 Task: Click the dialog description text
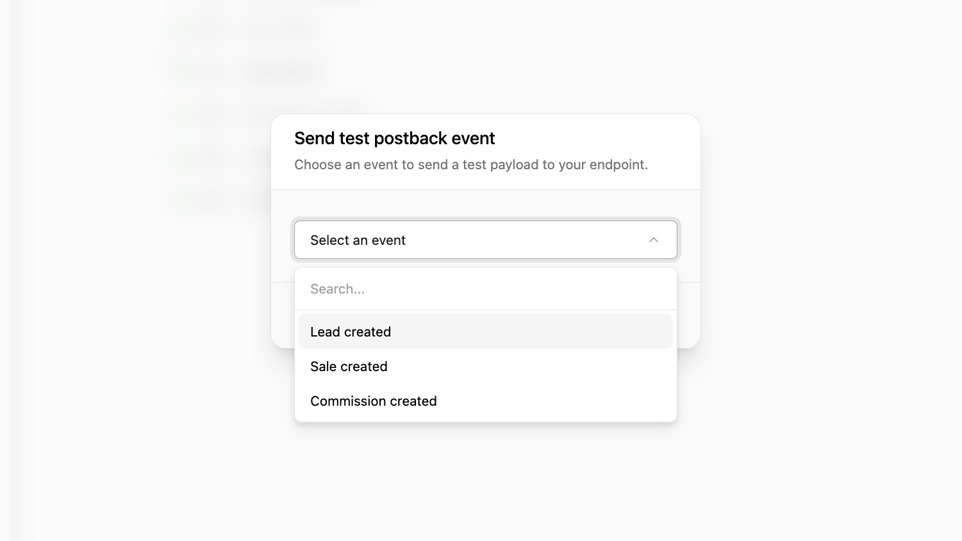(471, 165)
